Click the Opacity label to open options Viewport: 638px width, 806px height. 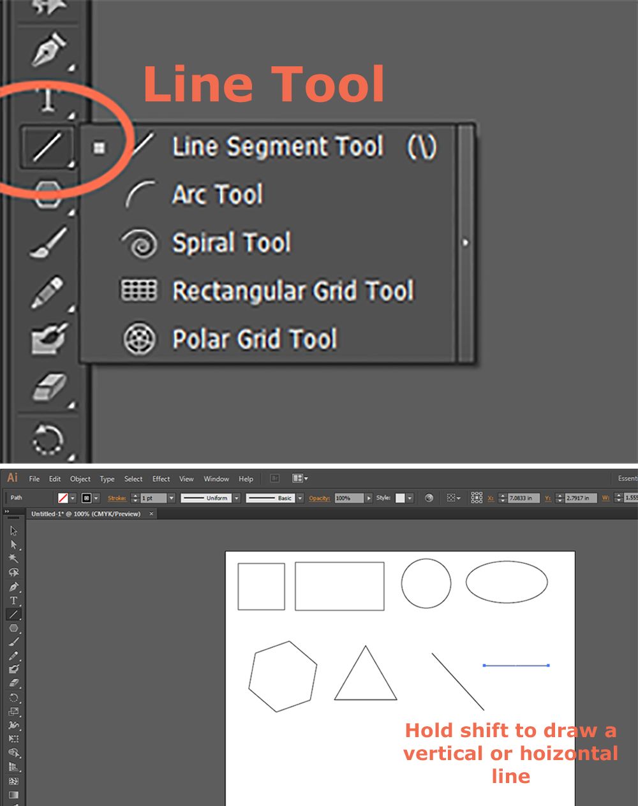[x=319, y=498]
